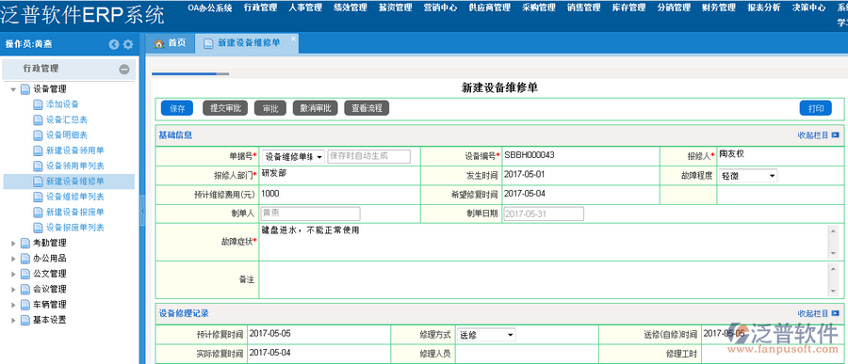
Task: Click the 保存 button
Action: (177, 108)
